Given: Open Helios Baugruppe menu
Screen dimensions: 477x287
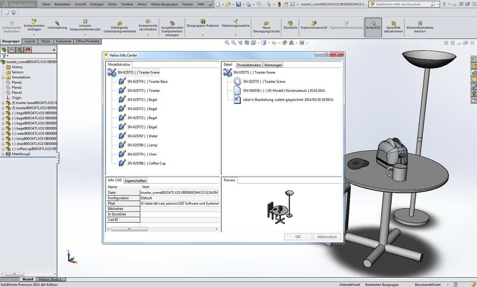Looking at the screenshot, I should 164,4.
